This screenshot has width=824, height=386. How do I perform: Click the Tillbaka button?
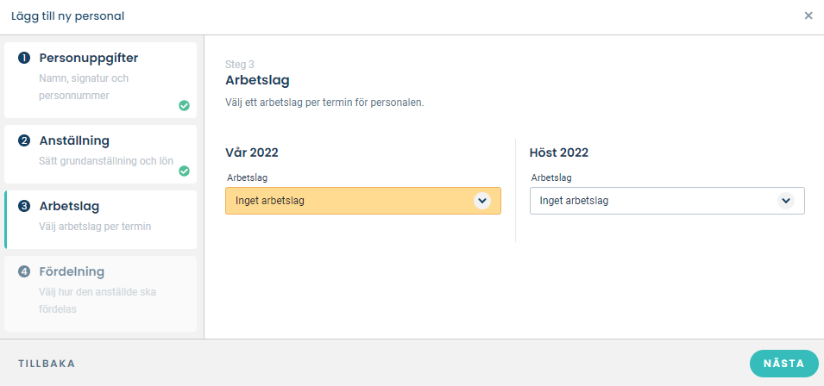pos(47,364)
